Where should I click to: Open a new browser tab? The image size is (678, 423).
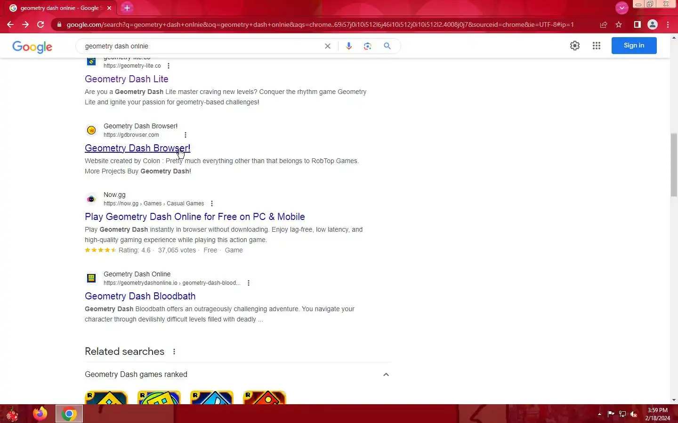[127, 8]
